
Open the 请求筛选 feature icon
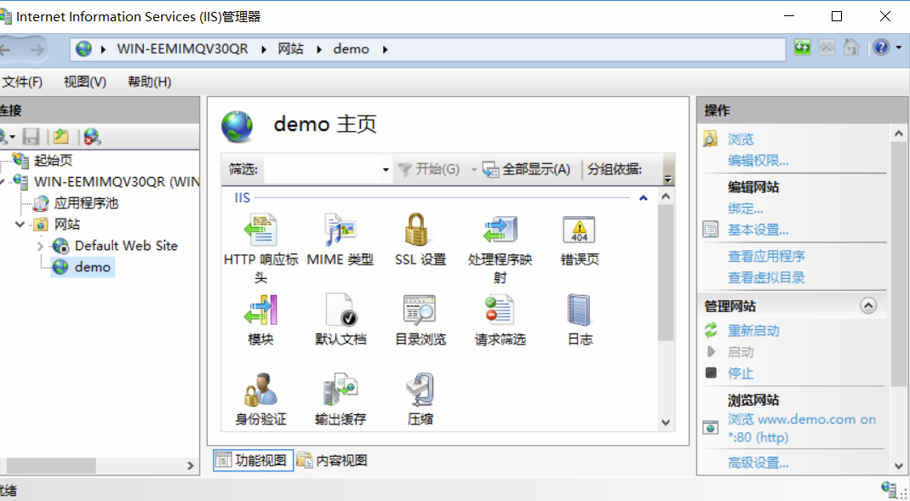[500, 310]
